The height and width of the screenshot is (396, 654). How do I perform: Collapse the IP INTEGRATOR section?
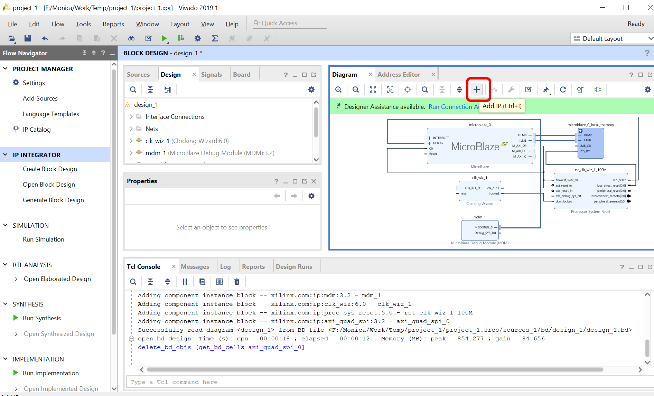[5, 155]
